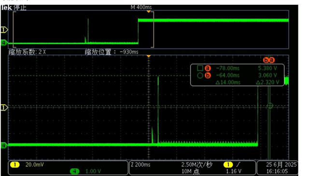This screenshot has height=176, width=309.
Task: Select the channel 1 ground marker in overview window
Action: pos(4,30)
